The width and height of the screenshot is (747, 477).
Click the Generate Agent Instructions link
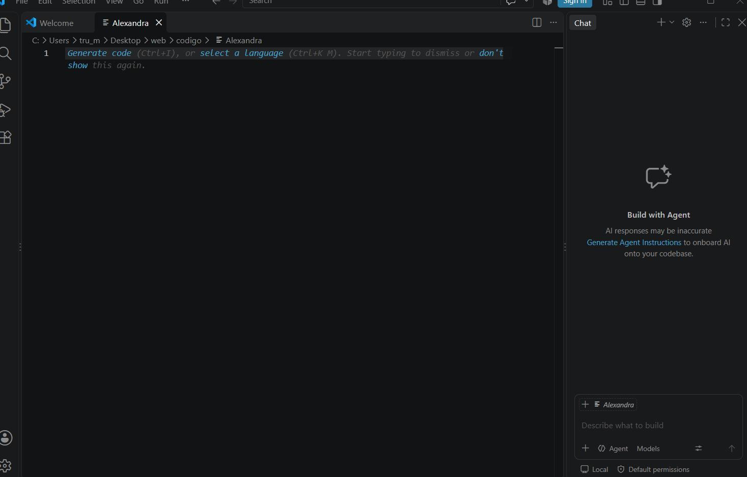click(x=634, y=243)
